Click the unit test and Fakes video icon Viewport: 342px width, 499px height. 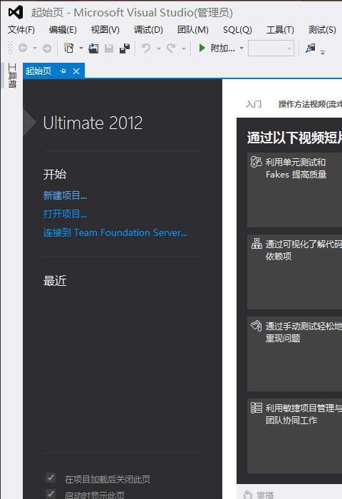point(256,162)
